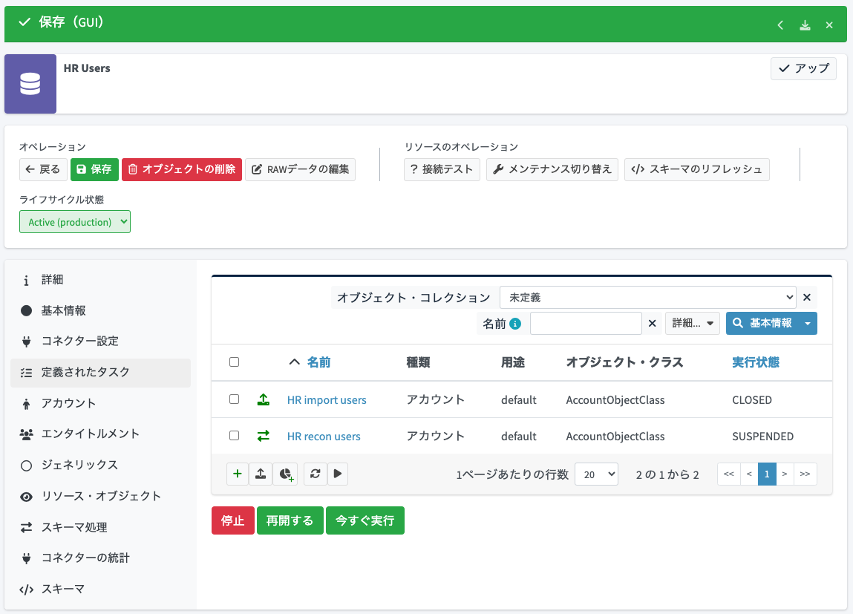Open the スキーマ処理 sidebar item
853x614 pixels.
[x=101, y=528]
